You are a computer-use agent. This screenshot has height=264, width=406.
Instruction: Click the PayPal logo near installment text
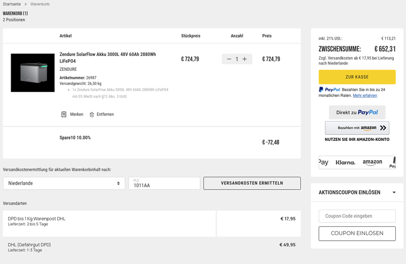(x=329, y=90)
